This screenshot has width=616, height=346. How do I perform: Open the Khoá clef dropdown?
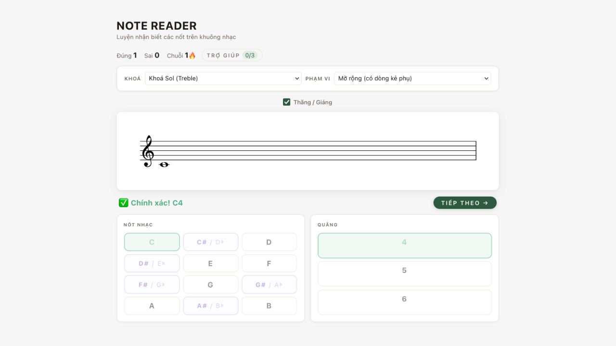coord(223,78)
